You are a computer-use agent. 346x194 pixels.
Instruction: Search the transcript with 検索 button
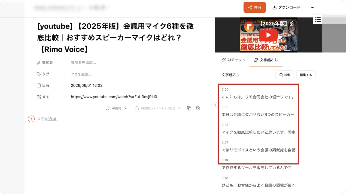point(285,75)
